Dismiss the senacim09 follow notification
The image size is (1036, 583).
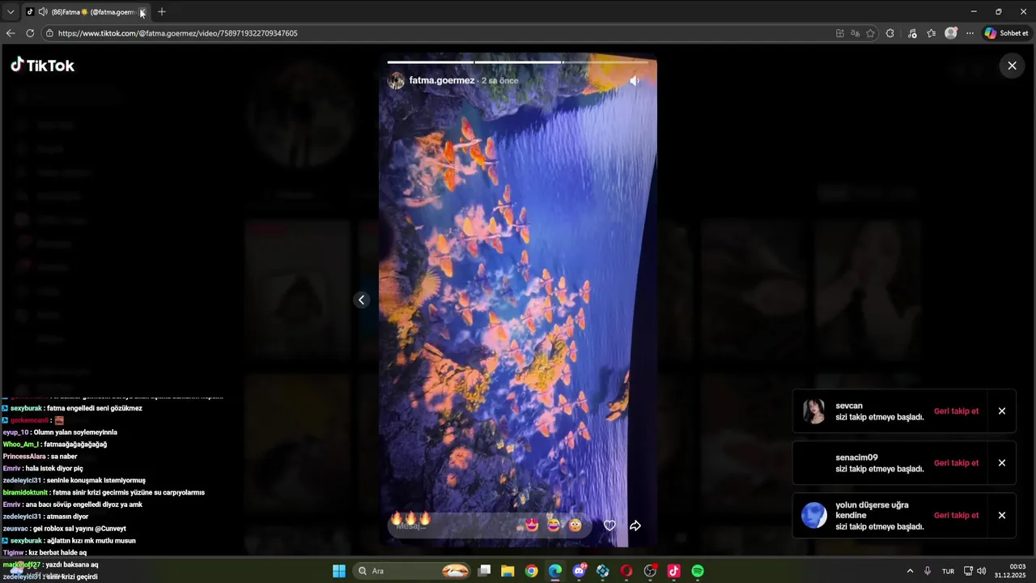click(x=1002, y=463)
